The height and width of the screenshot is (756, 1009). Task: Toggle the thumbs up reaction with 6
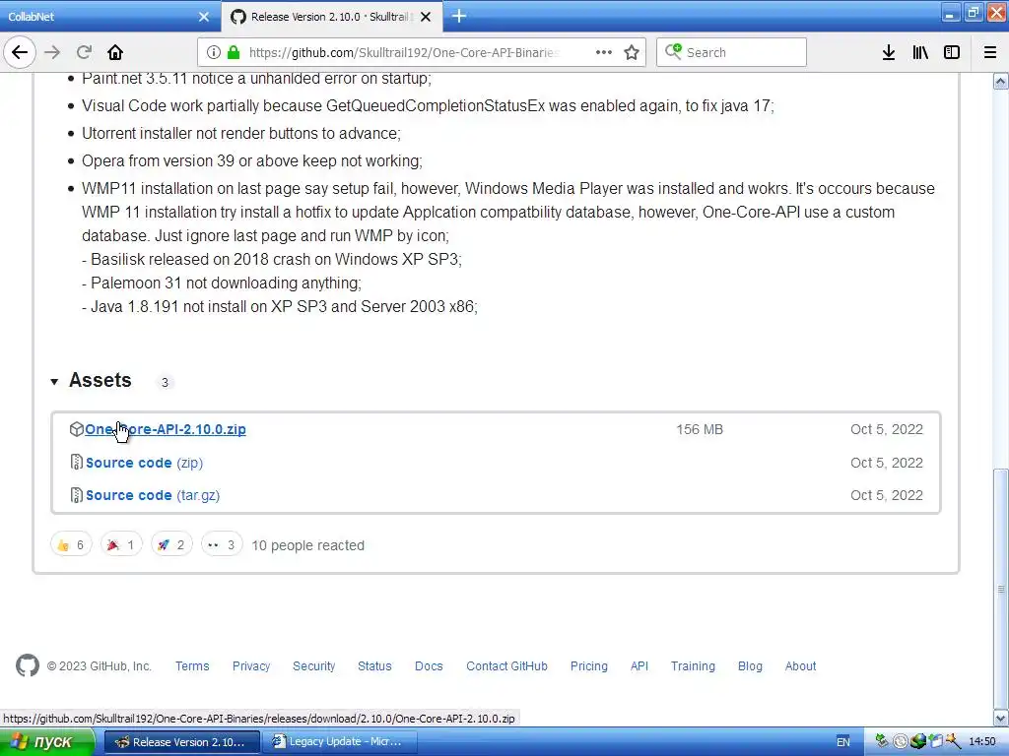[71, 545]
